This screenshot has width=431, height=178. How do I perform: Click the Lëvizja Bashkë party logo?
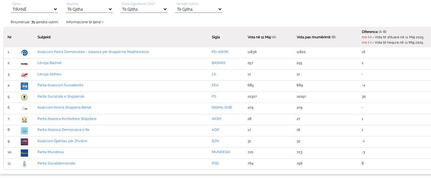tap(24, 64)
